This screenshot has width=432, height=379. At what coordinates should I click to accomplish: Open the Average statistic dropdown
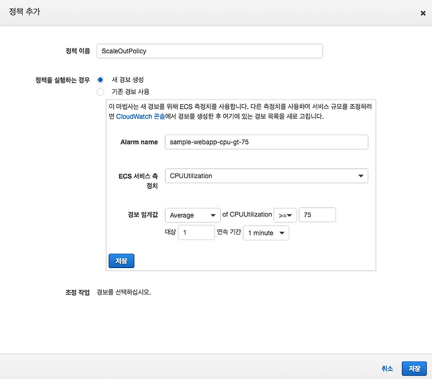click(x=193, y=215)
